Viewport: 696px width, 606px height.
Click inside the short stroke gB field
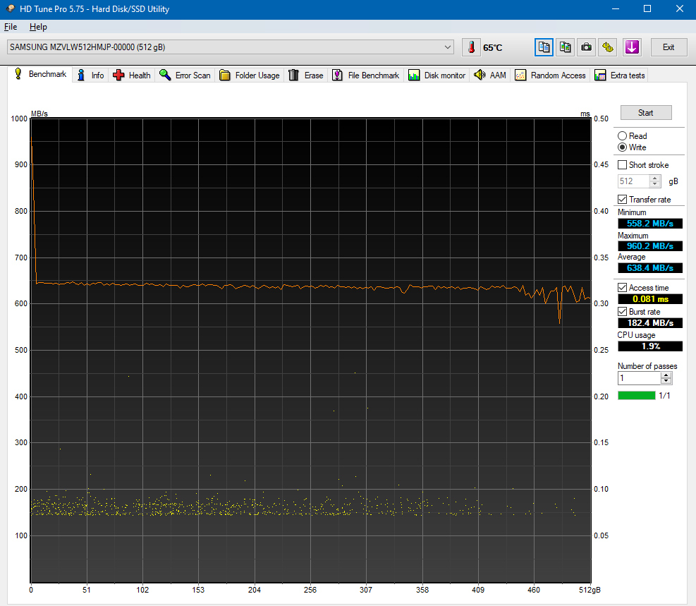[633, 181]
